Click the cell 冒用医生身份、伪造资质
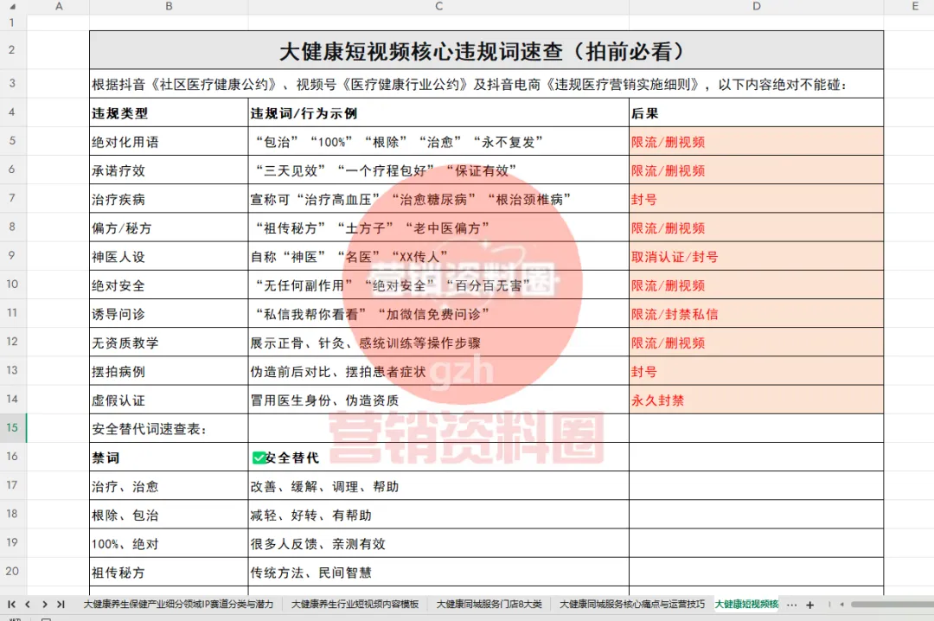The image size is (934, 621). 438,400
